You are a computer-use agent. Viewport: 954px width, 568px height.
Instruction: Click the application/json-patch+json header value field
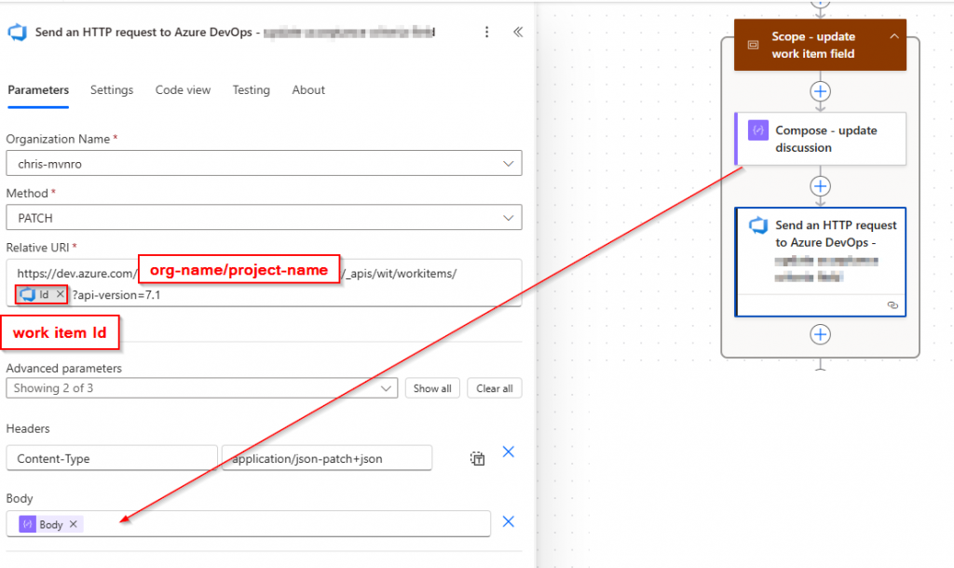[x=327, y=458]
